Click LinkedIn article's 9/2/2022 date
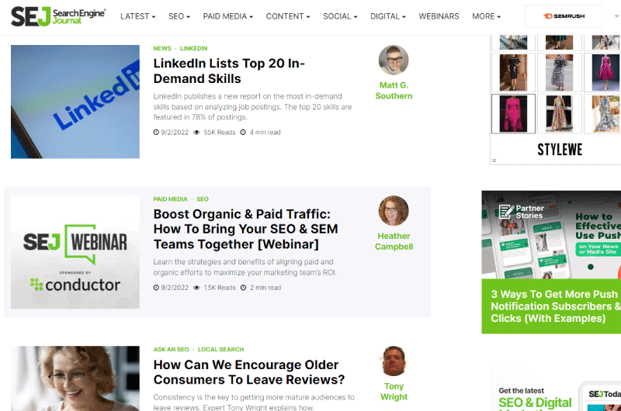The image size is (621, 411). (175, 133)
